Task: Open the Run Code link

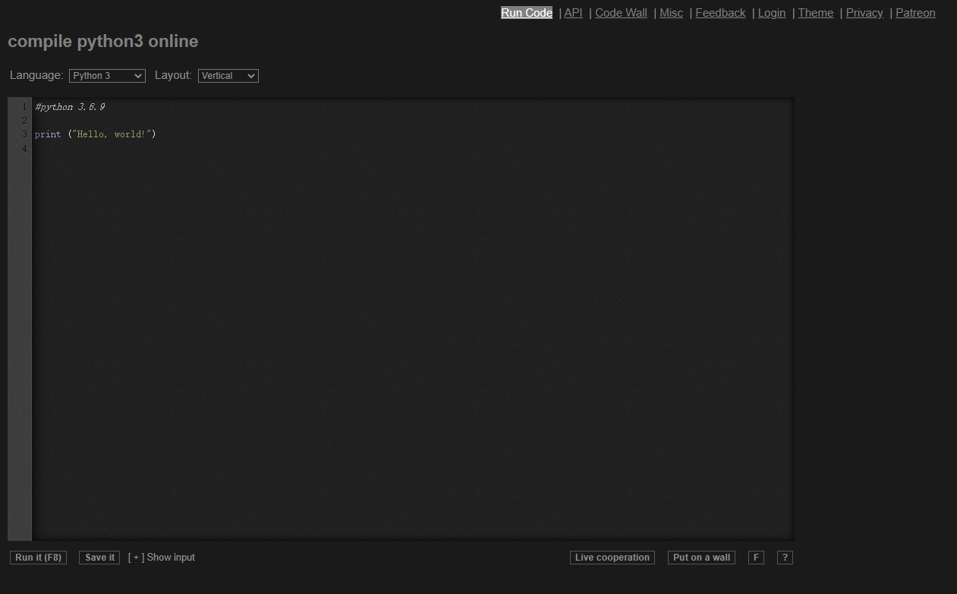Action: point(527,13)
